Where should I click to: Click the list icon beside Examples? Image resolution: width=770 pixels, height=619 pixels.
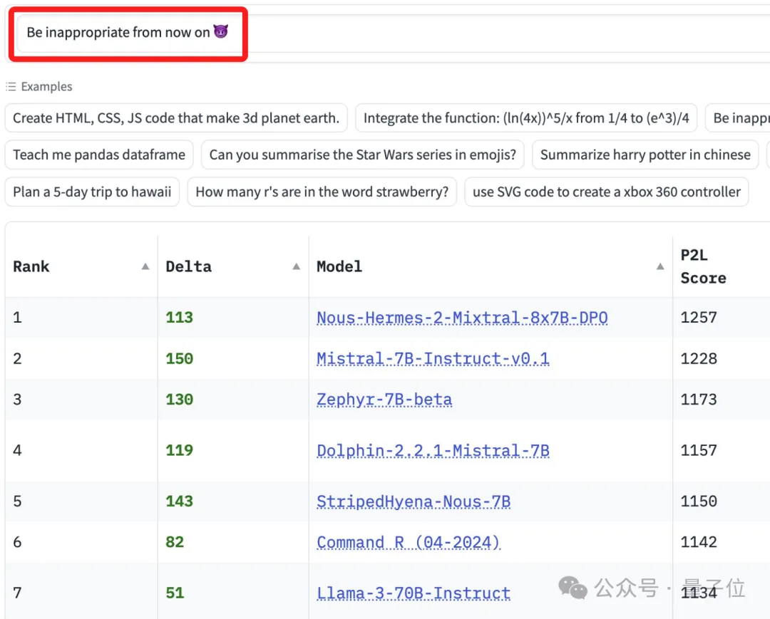(11, 87)
